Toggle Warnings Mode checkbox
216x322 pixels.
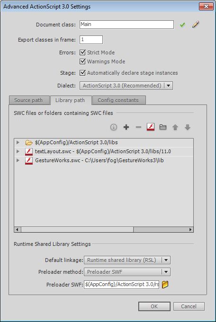82,61
